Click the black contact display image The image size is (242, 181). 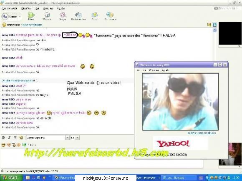tap(230, 33)
